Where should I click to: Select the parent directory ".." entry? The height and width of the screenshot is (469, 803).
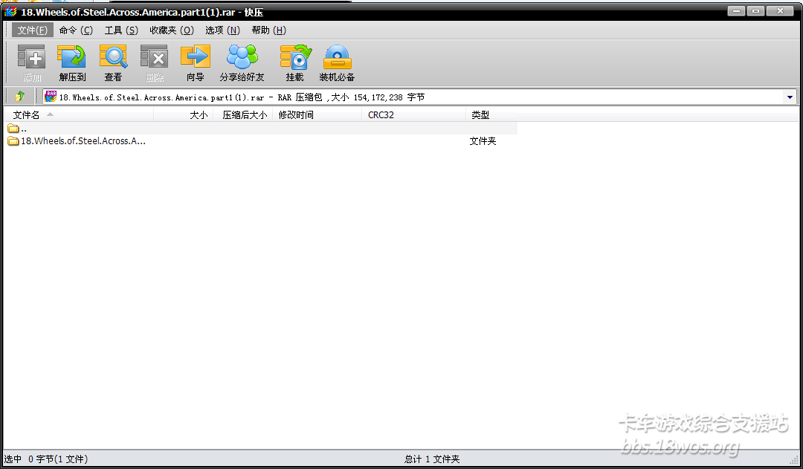24,129
